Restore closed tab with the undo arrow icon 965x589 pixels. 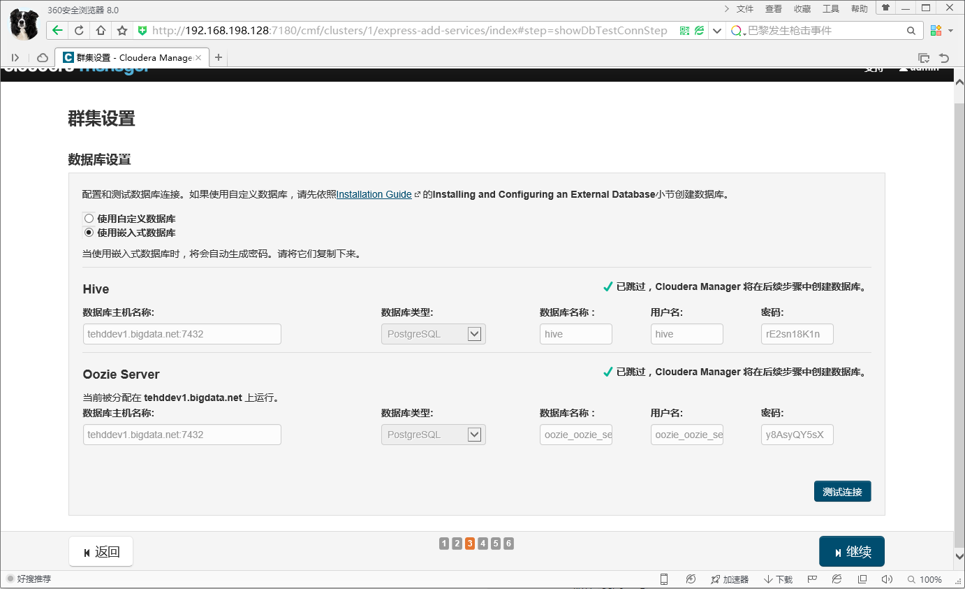coord(944,58)
